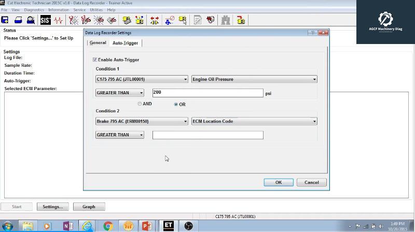The image size is (415, 232).
Task: Open the SIS web toolbar icon
Action: point(45,20)
